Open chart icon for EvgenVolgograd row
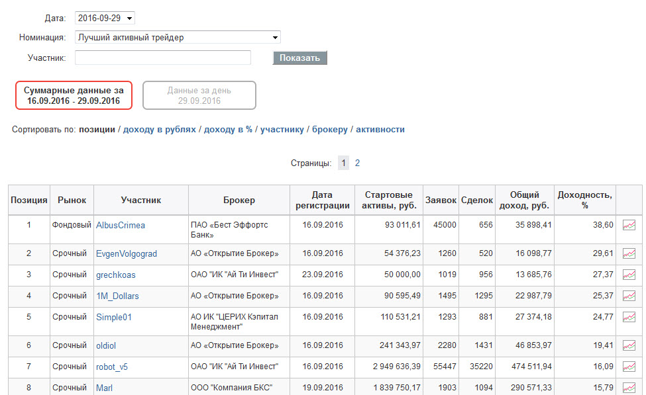This screenshot has width=646, height=395. pos(629,253)
